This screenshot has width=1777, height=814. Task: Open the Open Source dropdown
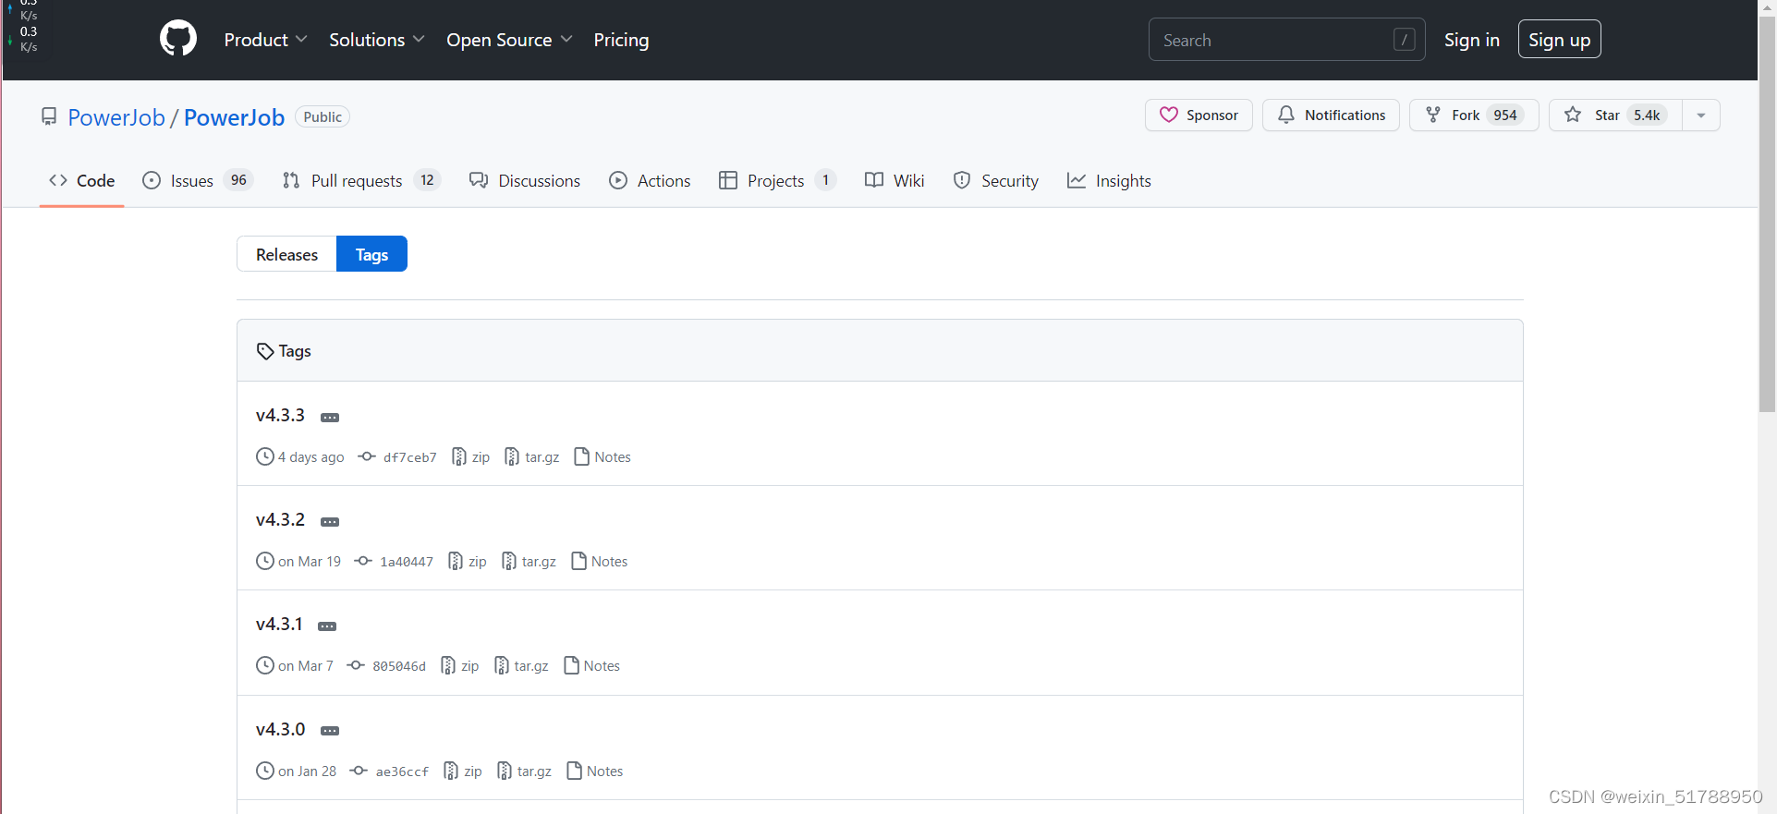point(509,40)
